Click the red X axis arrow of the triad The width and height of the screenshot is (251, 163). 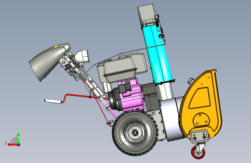point(13,145)
